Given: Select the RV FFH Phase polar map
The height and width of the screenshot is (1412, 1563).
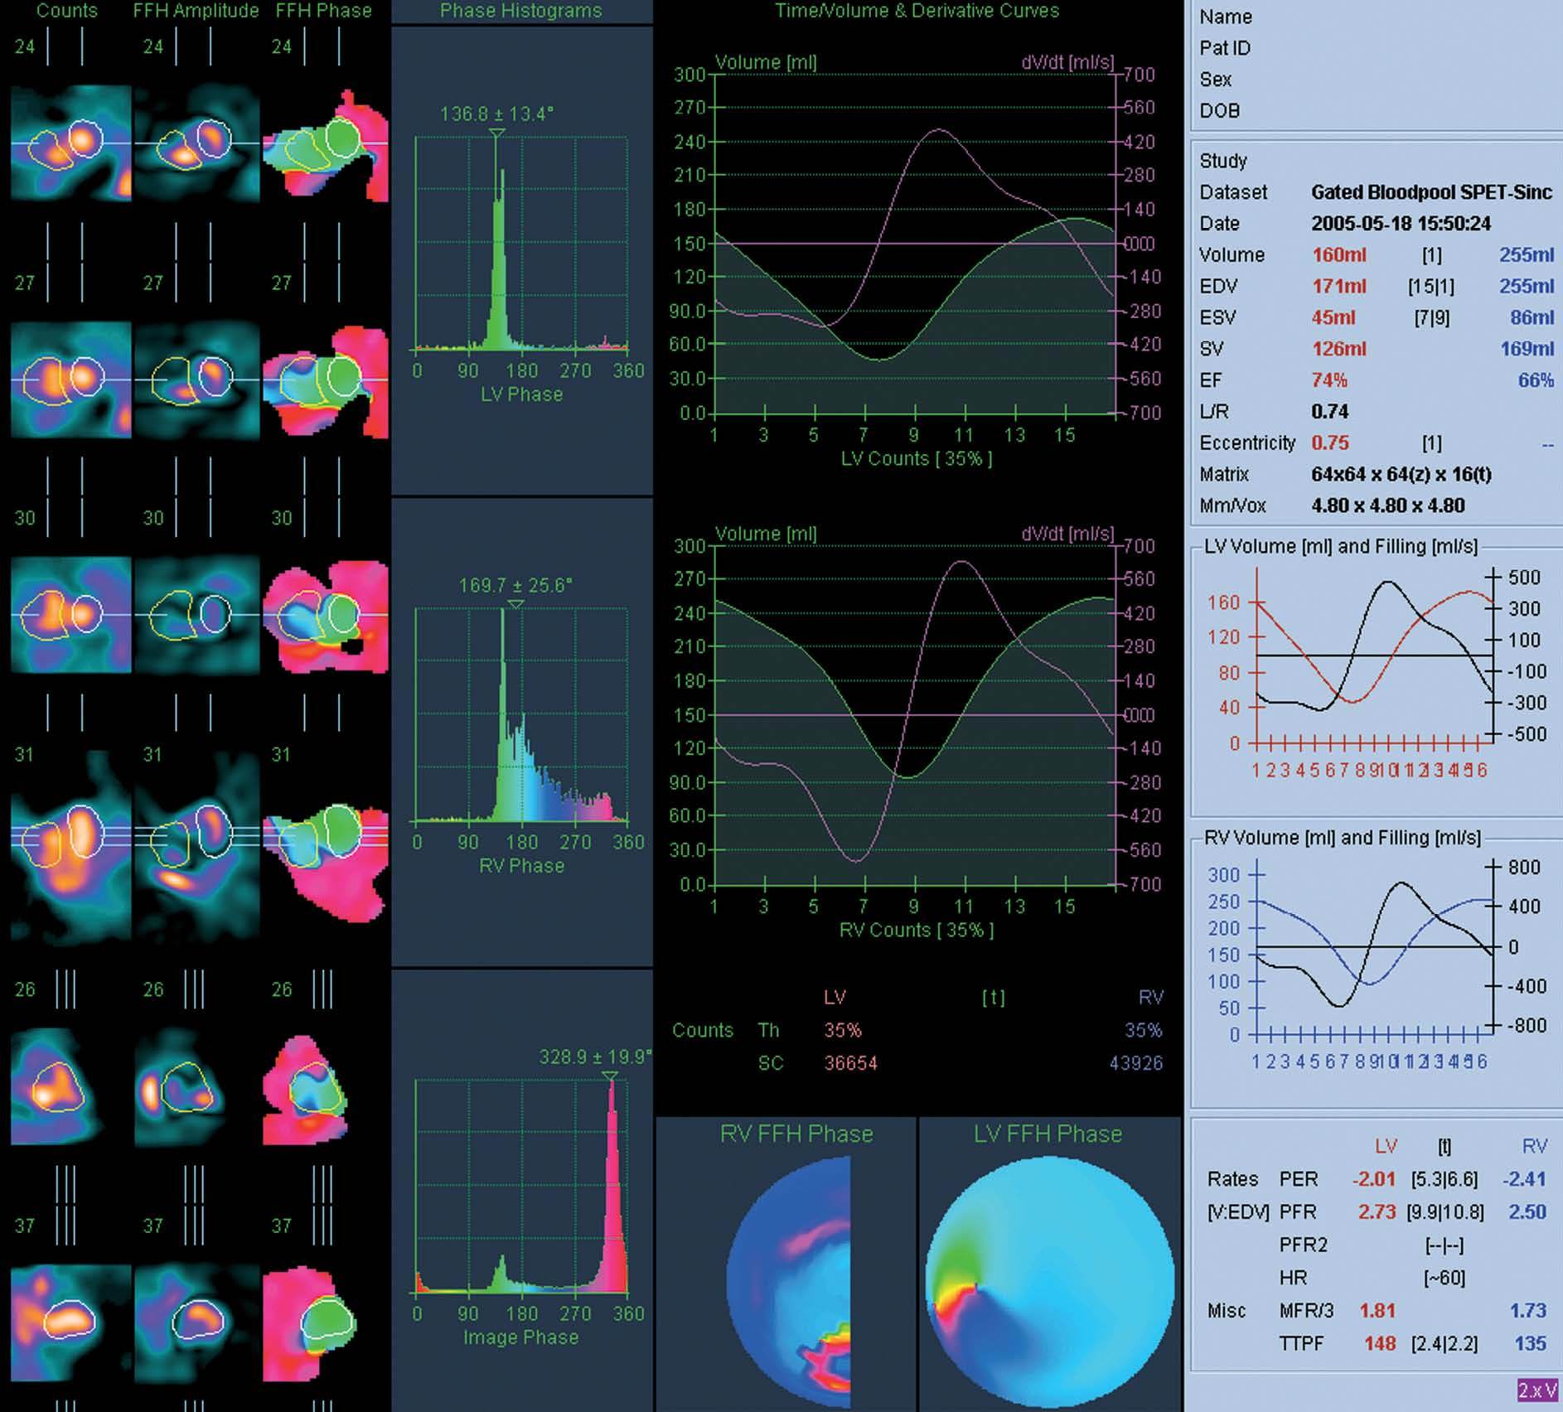Looking at the screenshot, I should (788, 1281).
